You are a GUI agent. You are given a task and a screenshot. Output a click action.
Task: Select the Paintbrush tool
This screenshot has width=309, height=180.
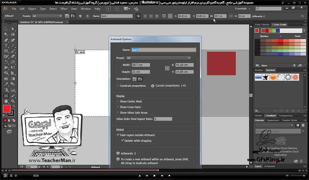tap(13, 51)
